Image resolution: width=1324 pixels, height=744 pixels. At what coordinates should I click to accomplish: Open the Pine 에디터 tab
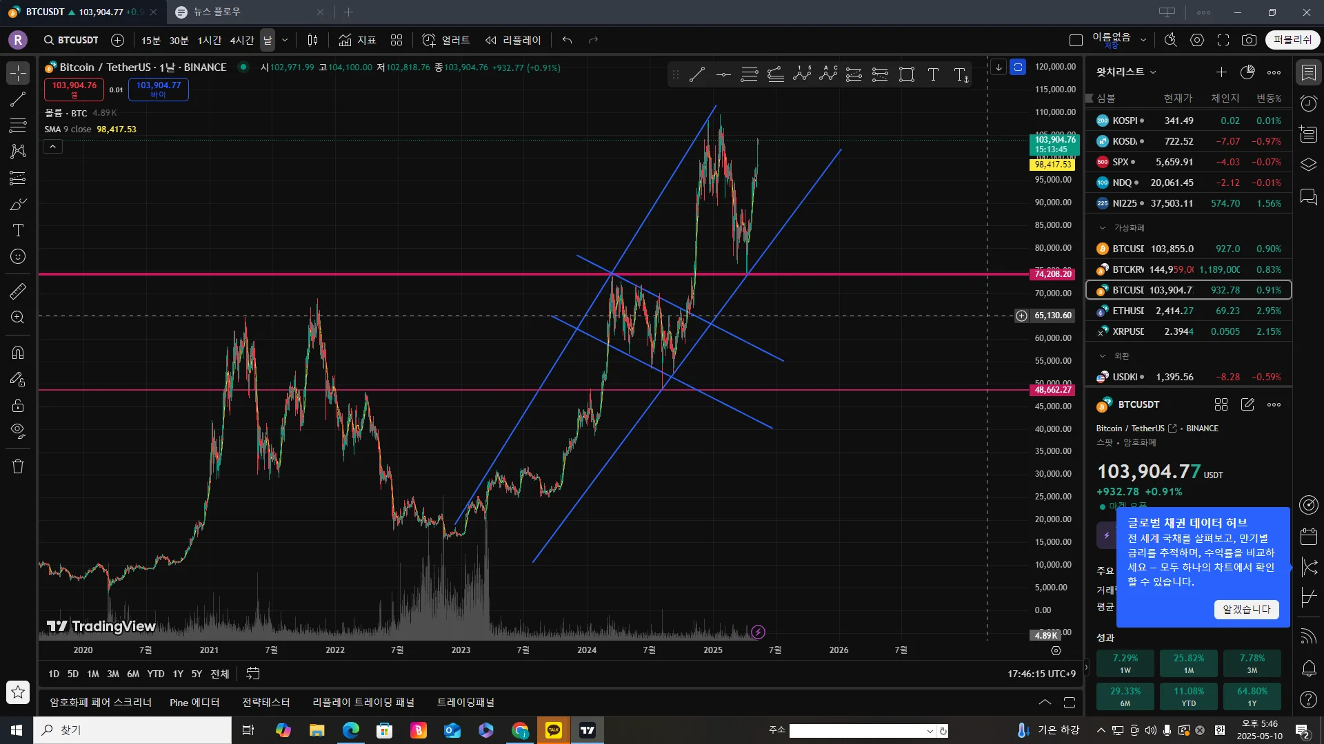pos(194,702)
